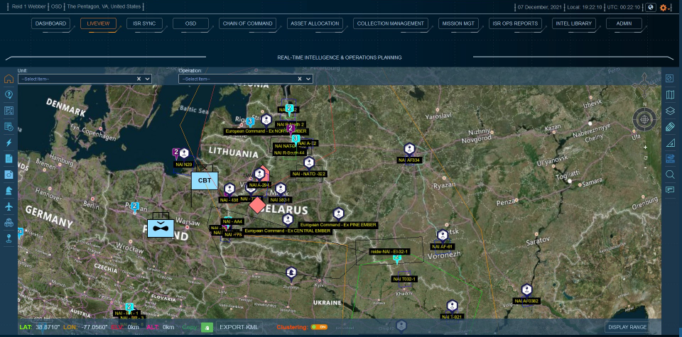Click the DISPLAY RANGE button
Image resolution: width=682 pixels, height=337 pixels.
click(x=627, y=327)
